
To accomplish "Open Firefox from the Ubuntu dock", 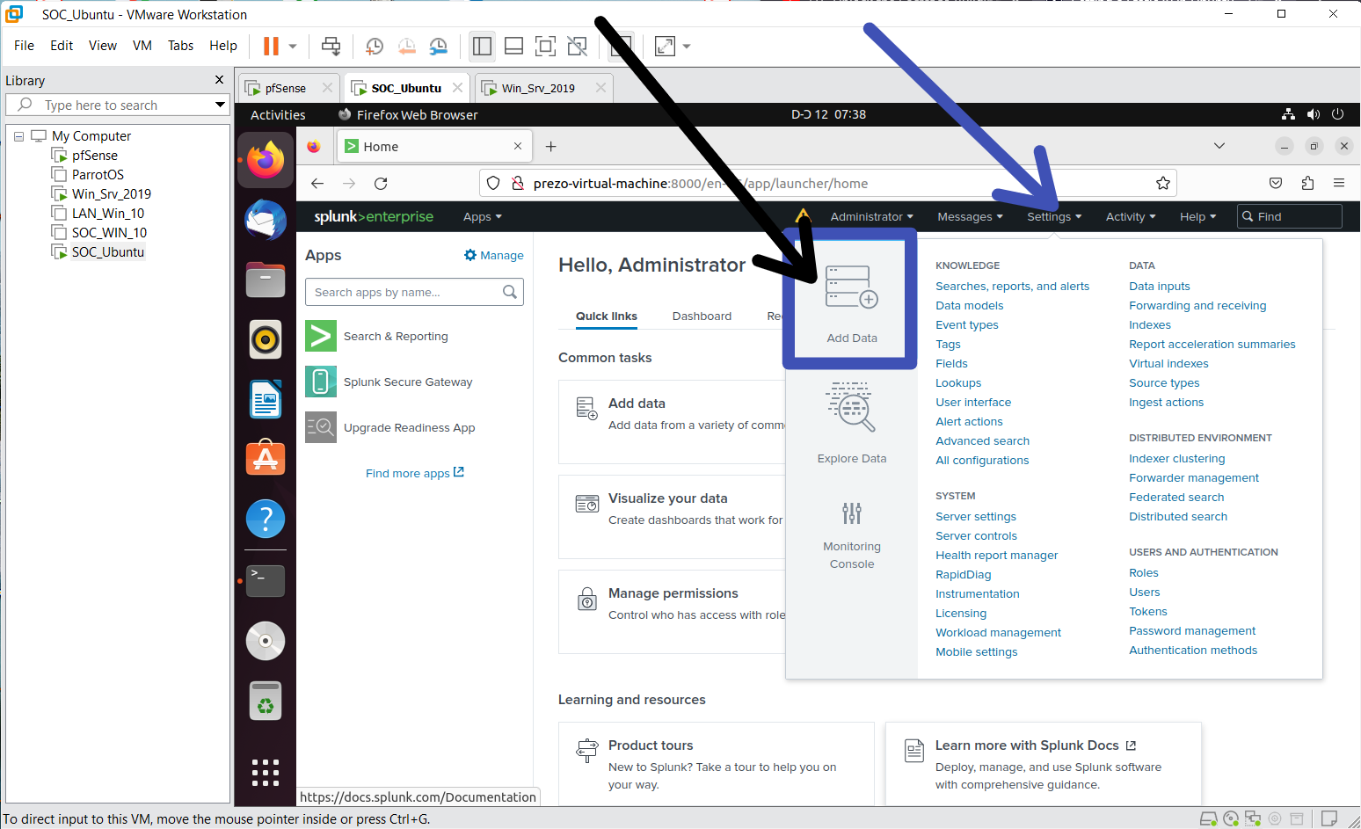I will click(x=266, y=161).
